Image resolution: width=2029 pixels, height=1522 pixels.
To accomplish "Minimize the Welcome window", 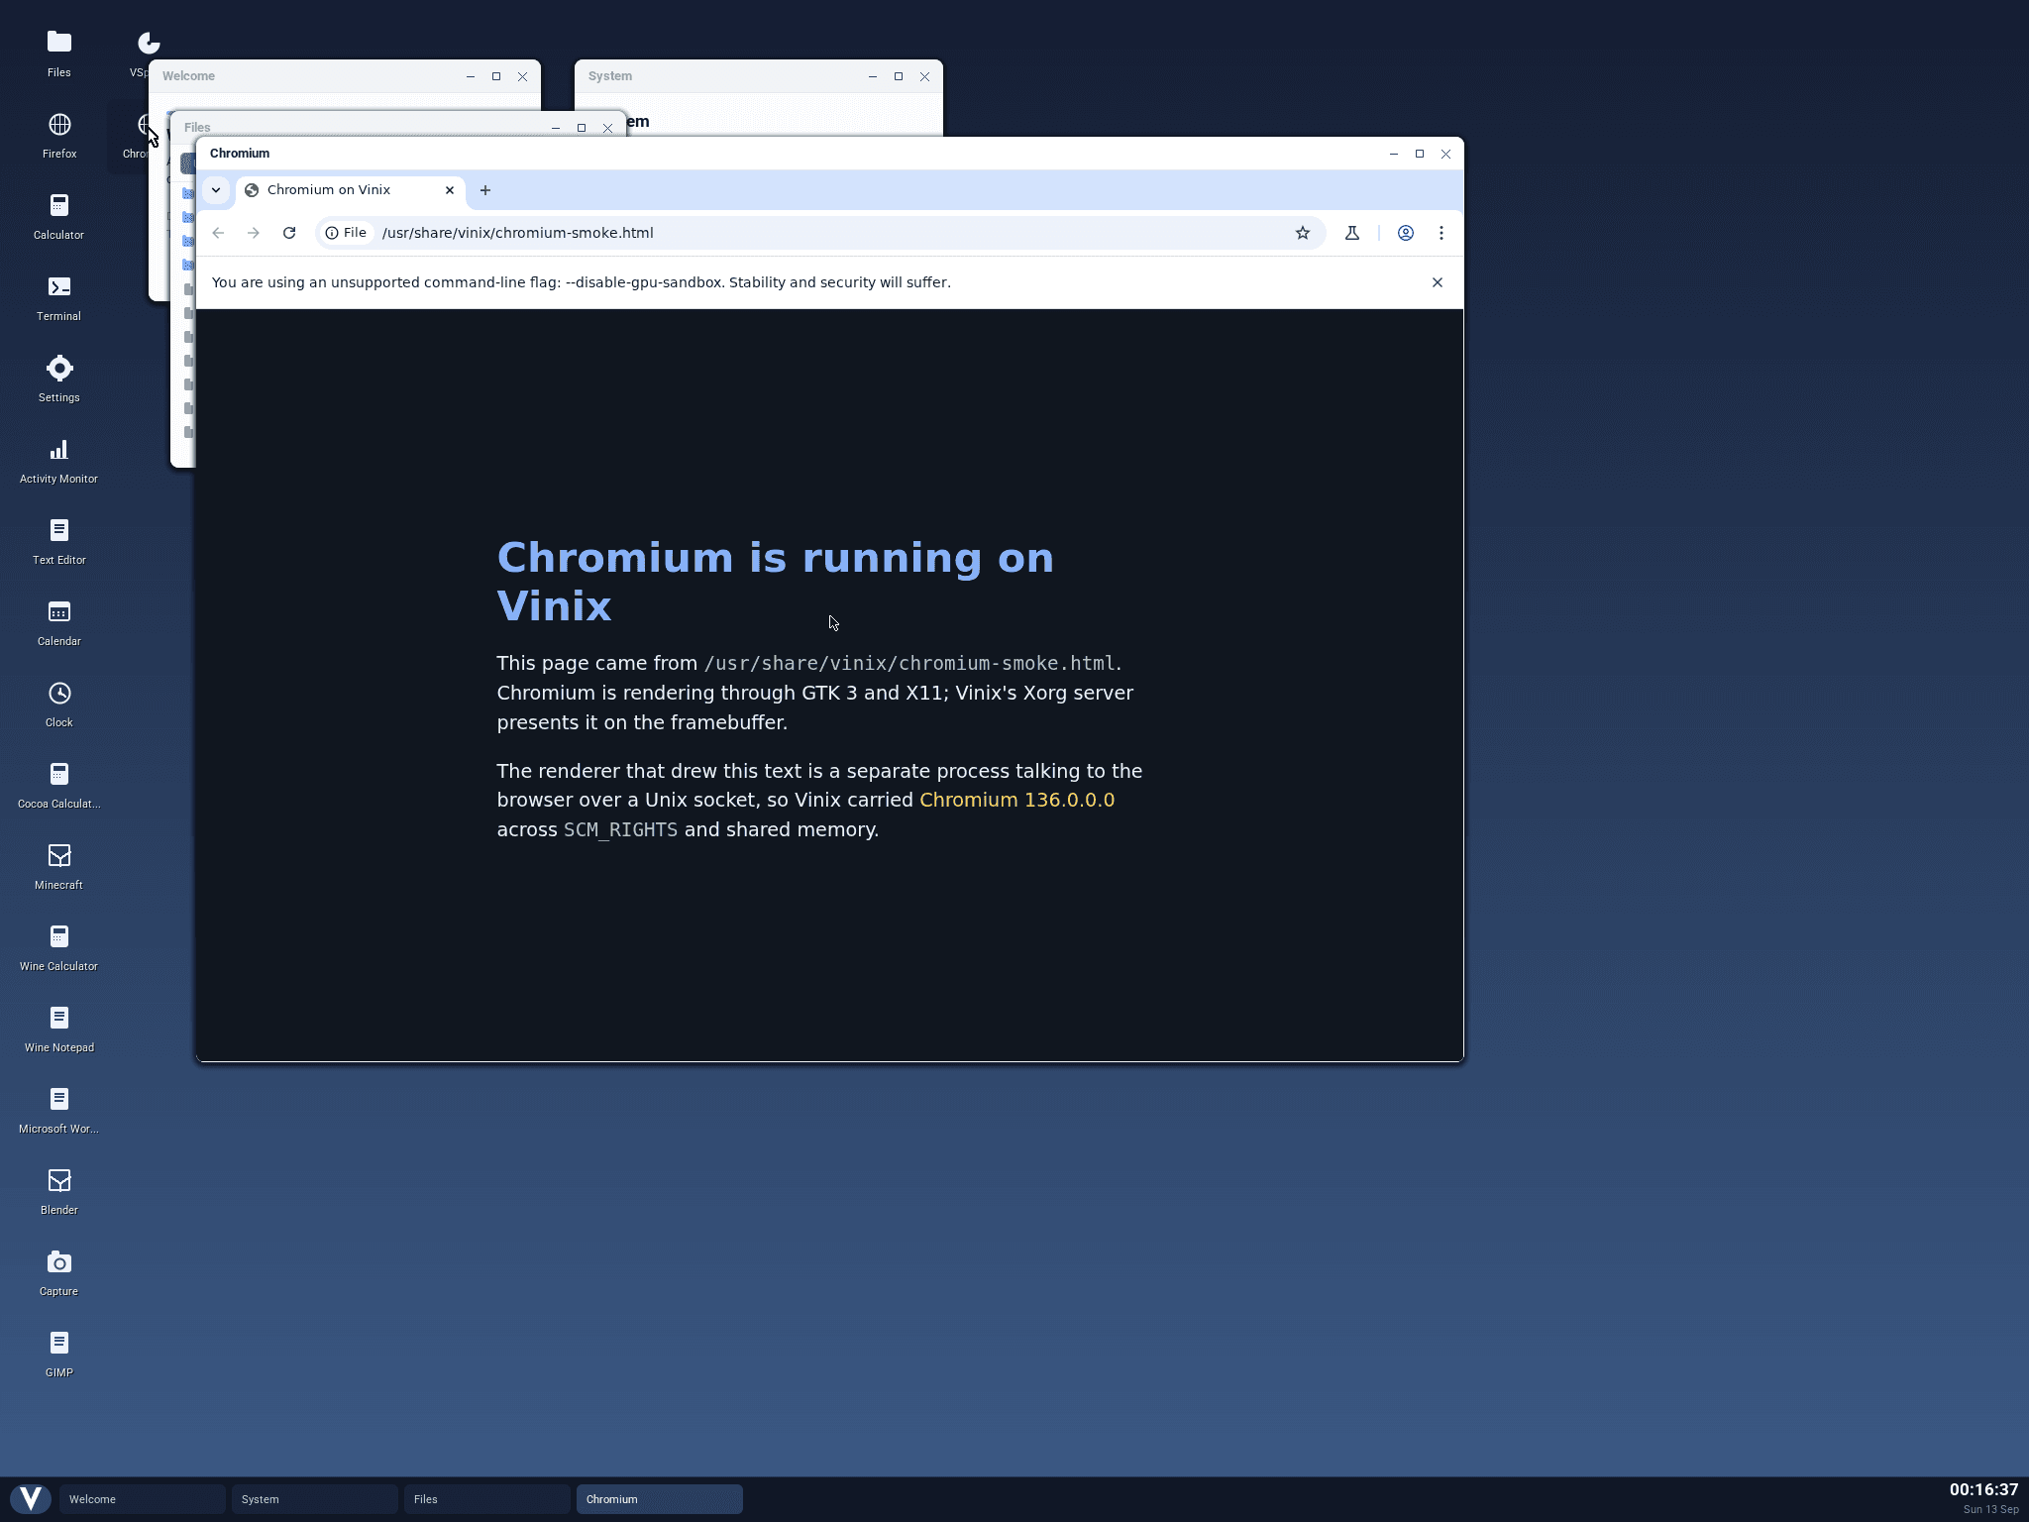I will point(471,76).
